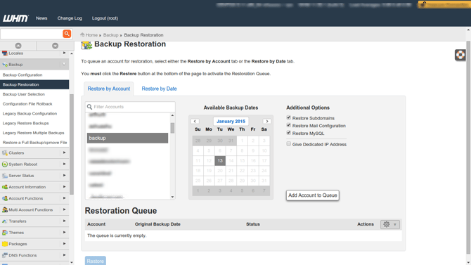Switch to Restore by Account tab
This screenshot has width=471, height=265.
pos(109,89)
